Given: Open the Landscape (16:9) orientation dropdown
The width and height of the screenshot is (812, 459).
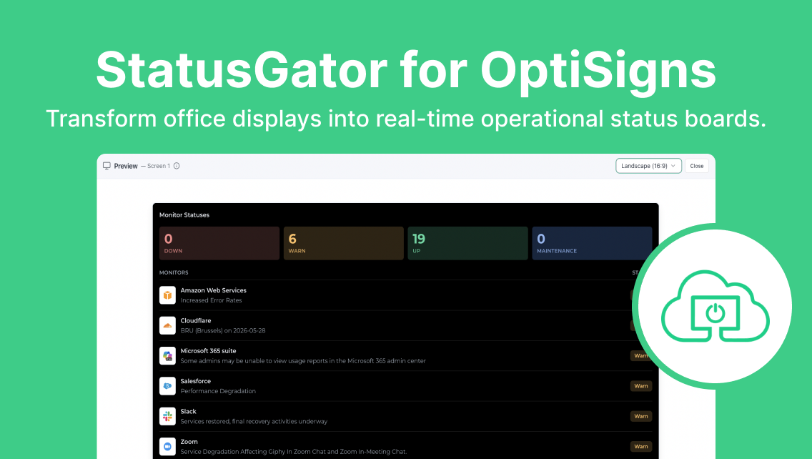Looking at the screenshot, I should click(x=648, y=166).
